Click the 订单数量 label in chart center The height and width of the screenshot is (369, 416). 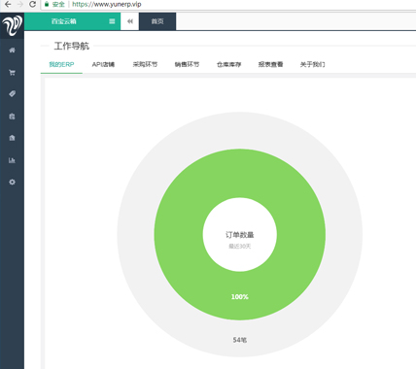(240, 235)
